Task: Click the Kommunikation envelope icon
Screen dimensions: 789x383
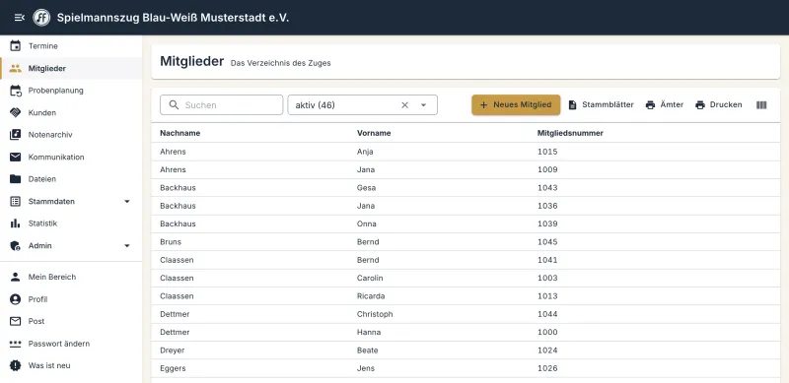Action: [x=16, y=157]
